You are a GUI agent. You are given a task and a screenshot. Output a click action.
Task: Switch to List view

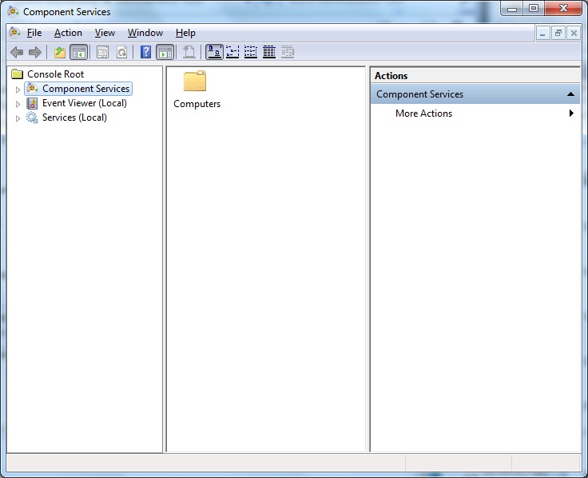251,52
